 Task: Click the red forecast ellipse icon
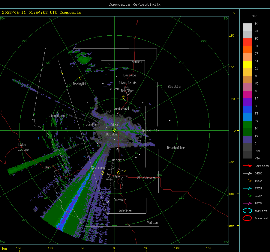coord(247,218)
